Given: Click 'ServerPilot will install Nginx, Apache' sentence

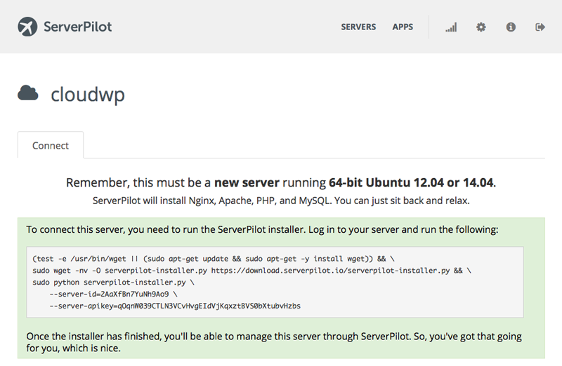Looking at the screenshot, I should point(281,201).
